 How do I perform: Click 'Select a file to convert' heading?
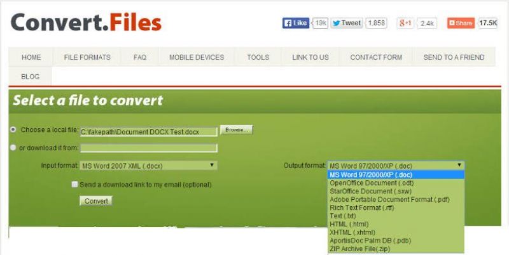[x=88, y=101]
